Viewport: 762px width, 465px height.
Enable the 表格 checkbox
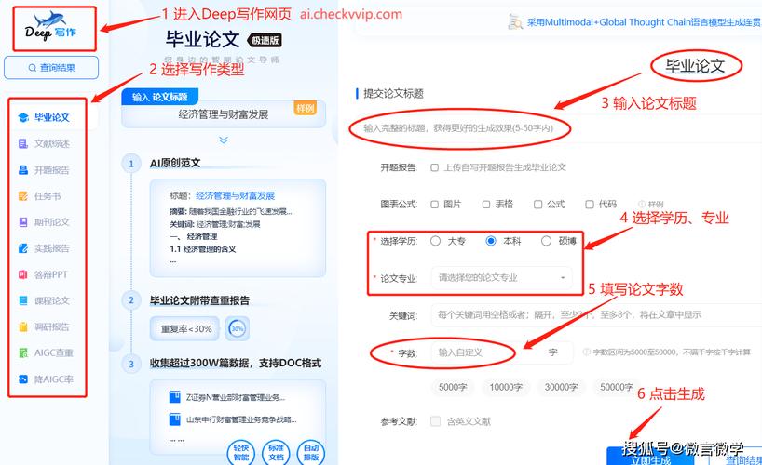pyautogui.click(x=486, y=205)
